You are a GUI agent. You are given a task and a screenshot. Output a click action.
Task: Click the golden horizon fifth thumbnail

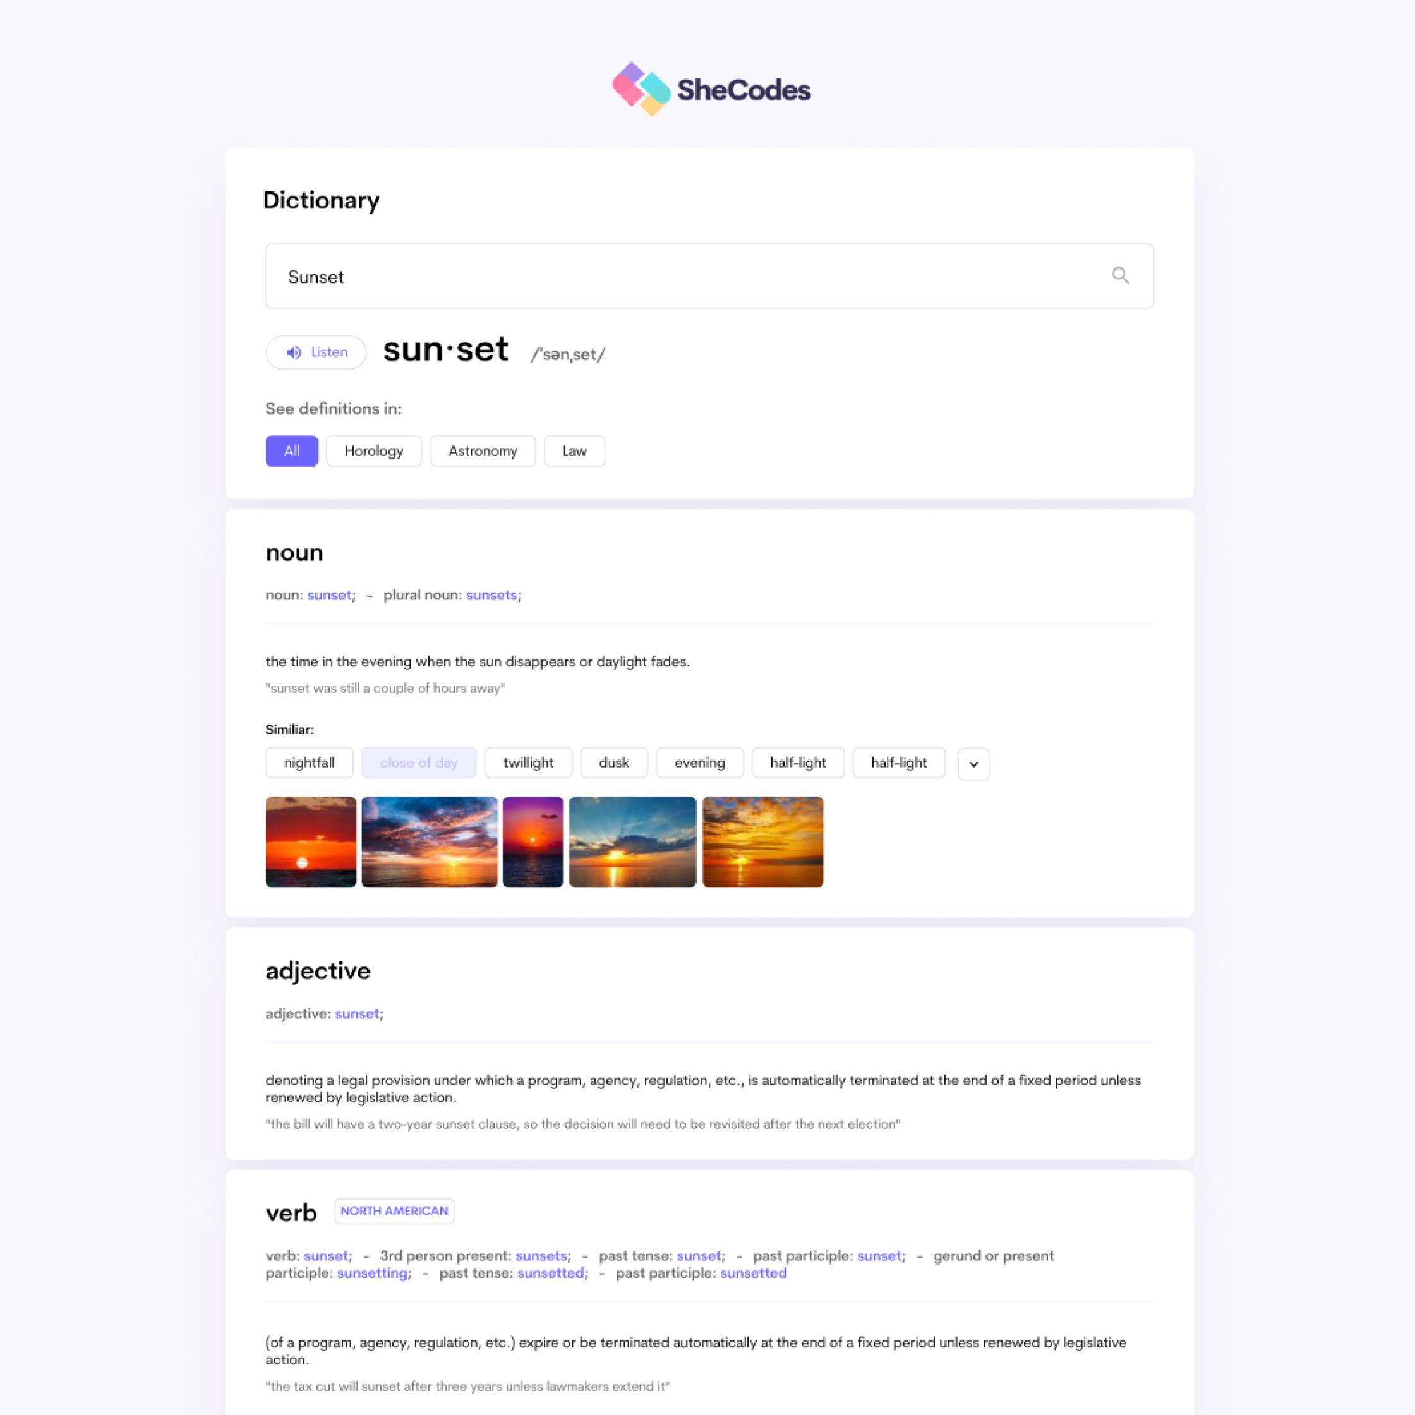coord(761,841)
